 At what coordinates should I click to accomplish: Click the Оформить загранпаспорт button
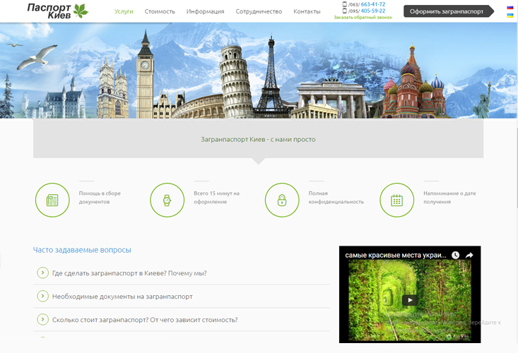[x=449, y=11]
